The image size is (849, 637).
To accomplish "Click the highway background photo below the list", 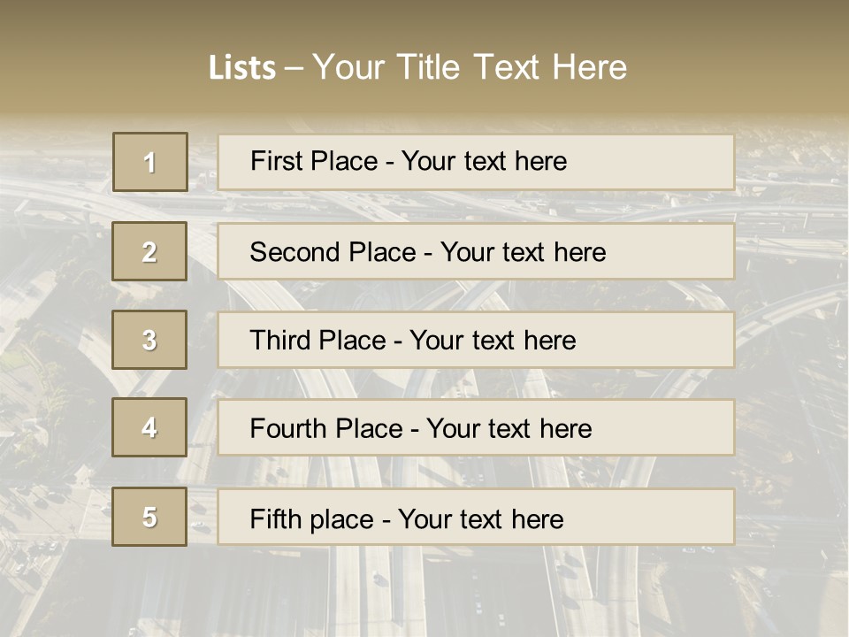I will 424,593.
